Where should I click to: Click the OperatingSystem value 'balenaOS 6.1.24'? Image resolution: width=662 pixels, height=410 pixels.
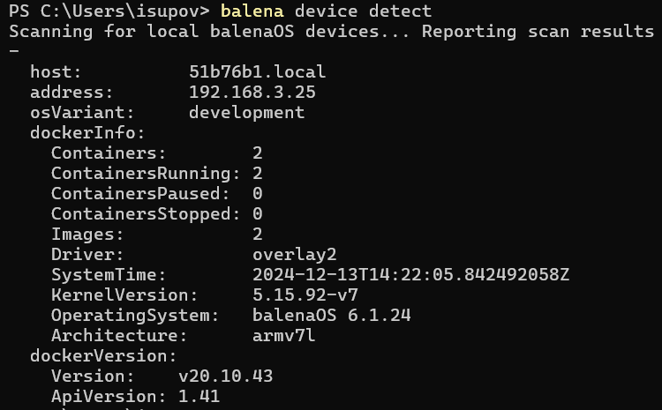click(x=331, y=315)
